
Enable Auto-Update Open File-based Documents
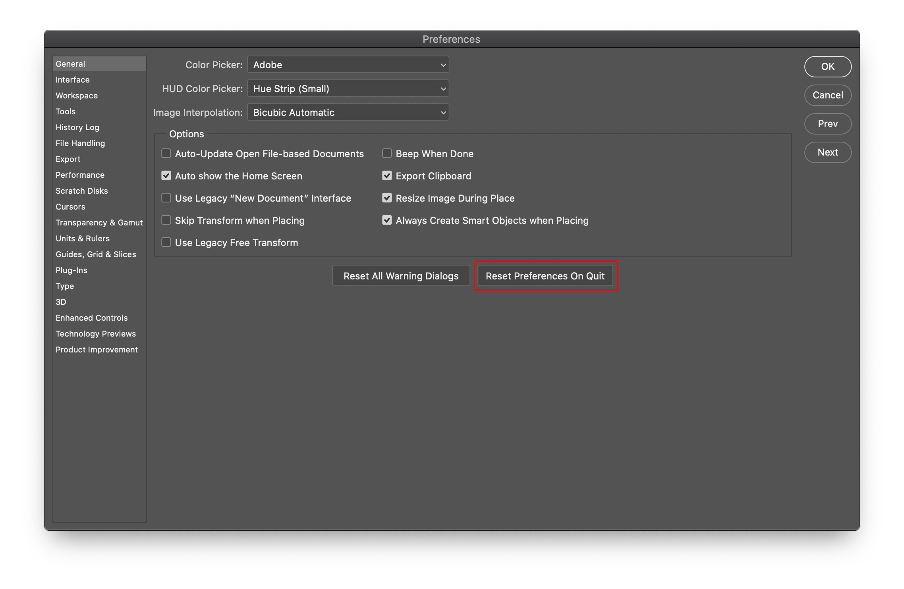point(166,153)
